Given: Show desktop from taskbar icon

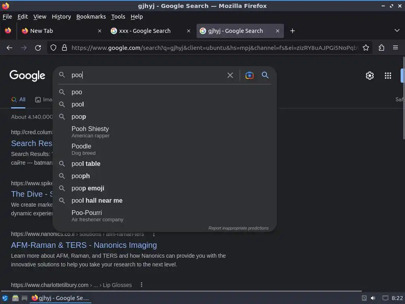Looking at the screenshot, I should (x=25, y=298).
